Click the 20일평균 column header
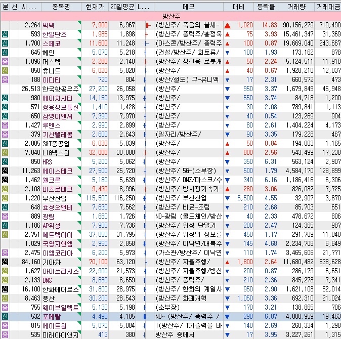 pos(122,7)
